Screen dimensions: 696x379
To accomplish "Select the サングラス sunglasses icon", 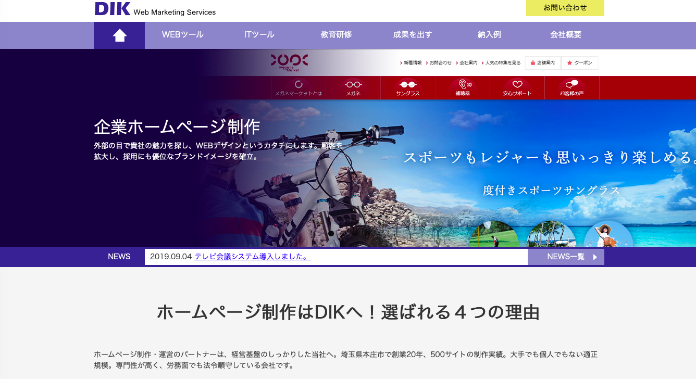I will coord(407,85).
